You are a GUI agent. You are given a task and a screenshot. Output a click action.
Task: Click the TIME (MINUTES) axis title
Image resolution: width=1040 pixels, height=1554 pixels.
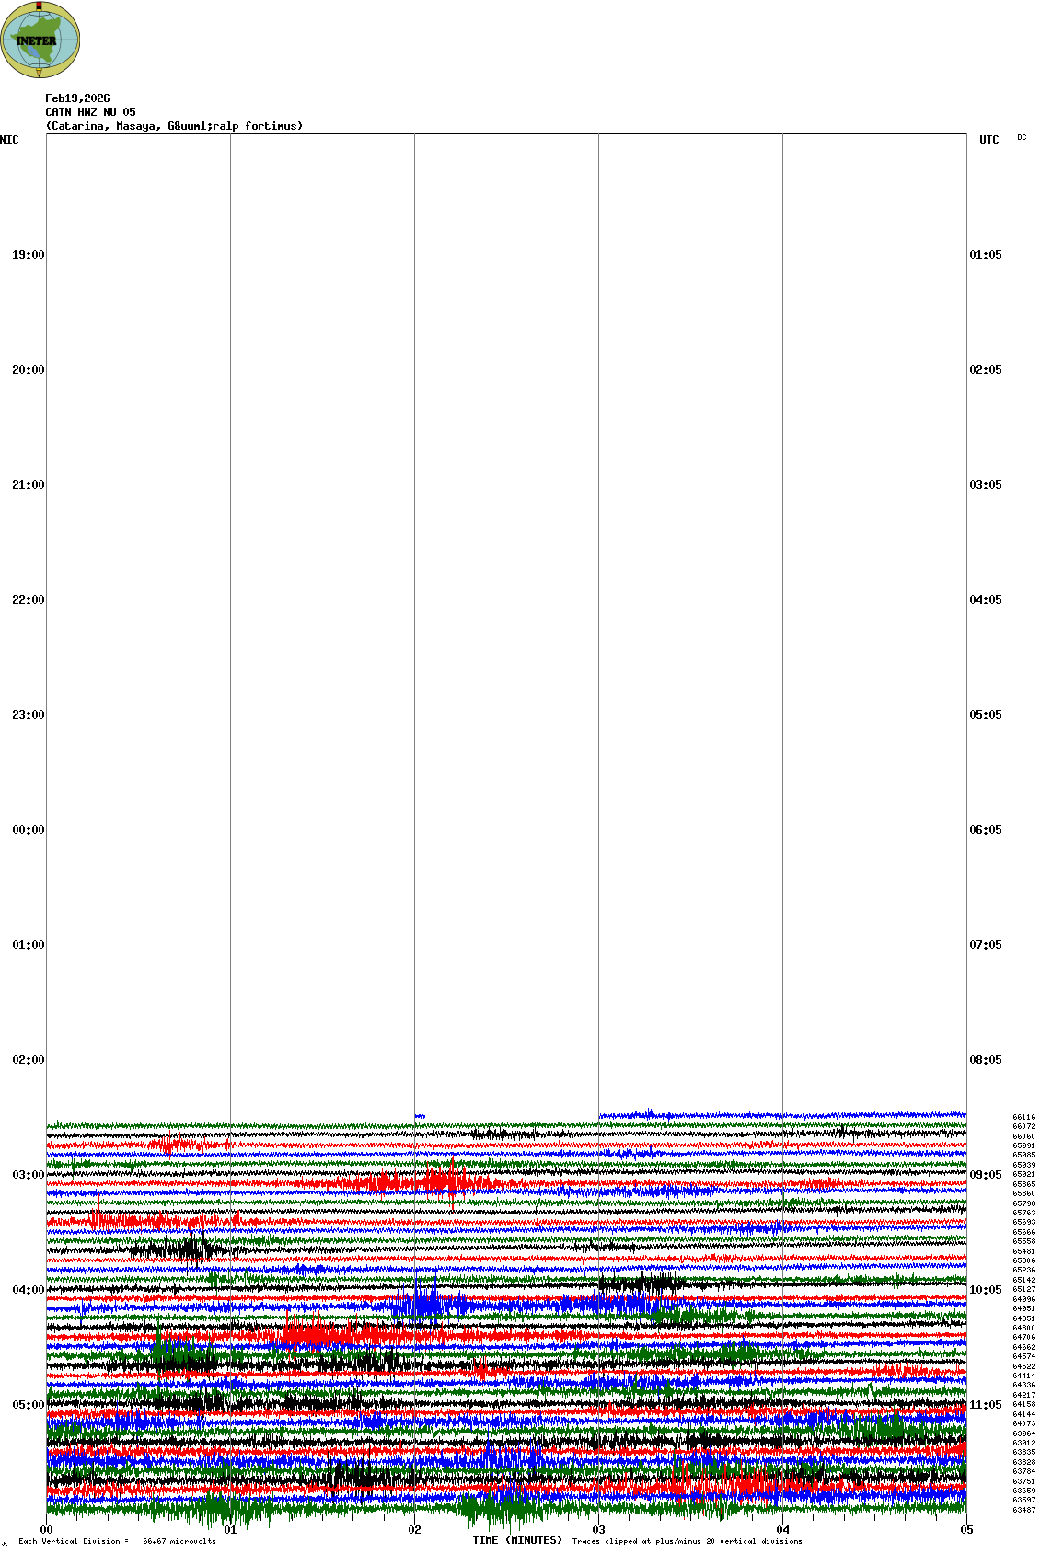point(517,1540)
